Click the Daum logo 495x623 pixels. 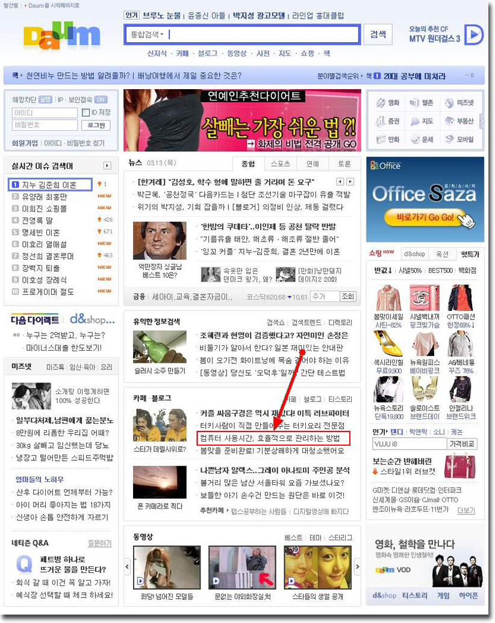pos(61,34)
